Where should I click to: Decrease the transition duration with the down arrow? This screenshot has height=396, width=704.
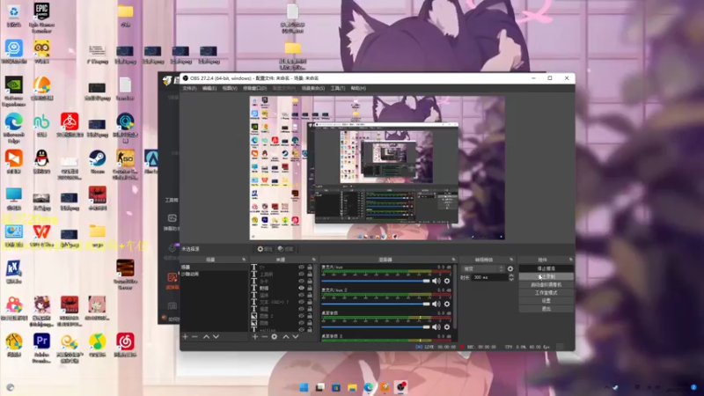(511, 279)
